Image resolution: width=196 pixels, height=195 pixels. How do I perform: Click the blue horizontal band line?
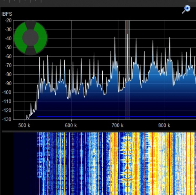pyautogui.click(x=116, y=116)
